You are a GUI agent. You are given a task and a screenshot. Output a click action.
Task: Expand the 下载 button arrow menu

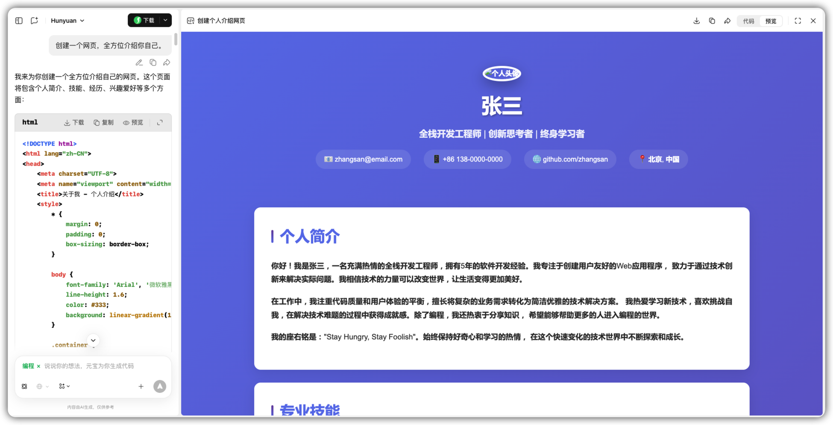[x=165, y=20]
